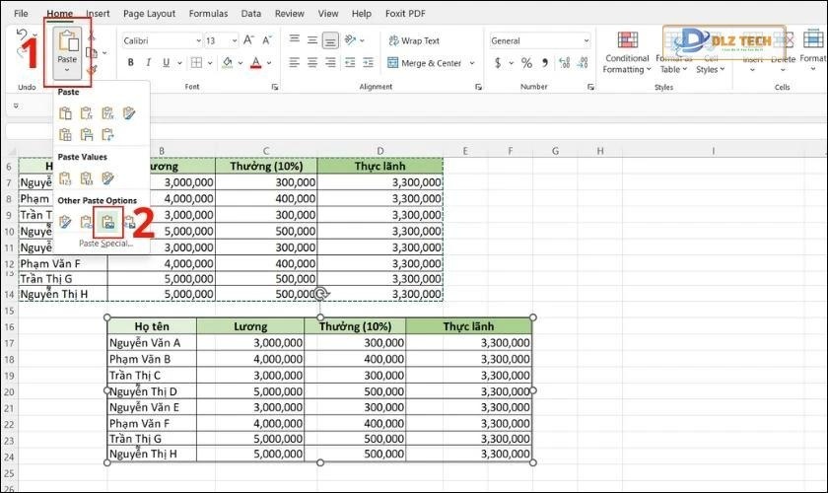Viewport: 828px width, 493px height.
Task: Select cell containing Nguyễn Văn A in pasted picture
Action: click(152, 343)
